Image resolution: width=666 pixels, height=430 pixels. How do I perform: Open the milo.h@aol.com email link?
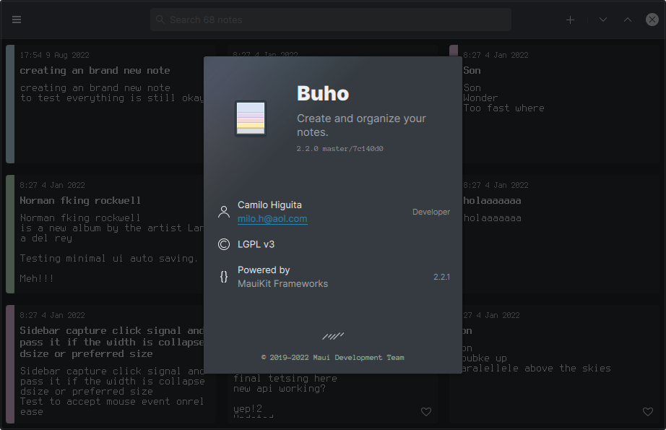[x=272, y=219]
